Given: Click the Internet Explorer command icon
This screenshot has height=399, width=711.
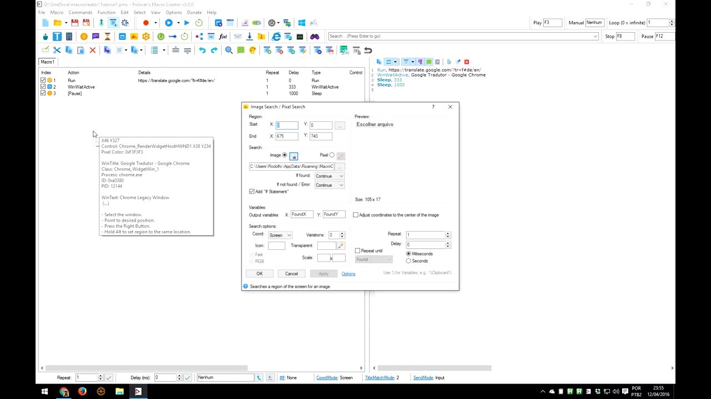Looking at the screenshot, I should pos(276,37).
